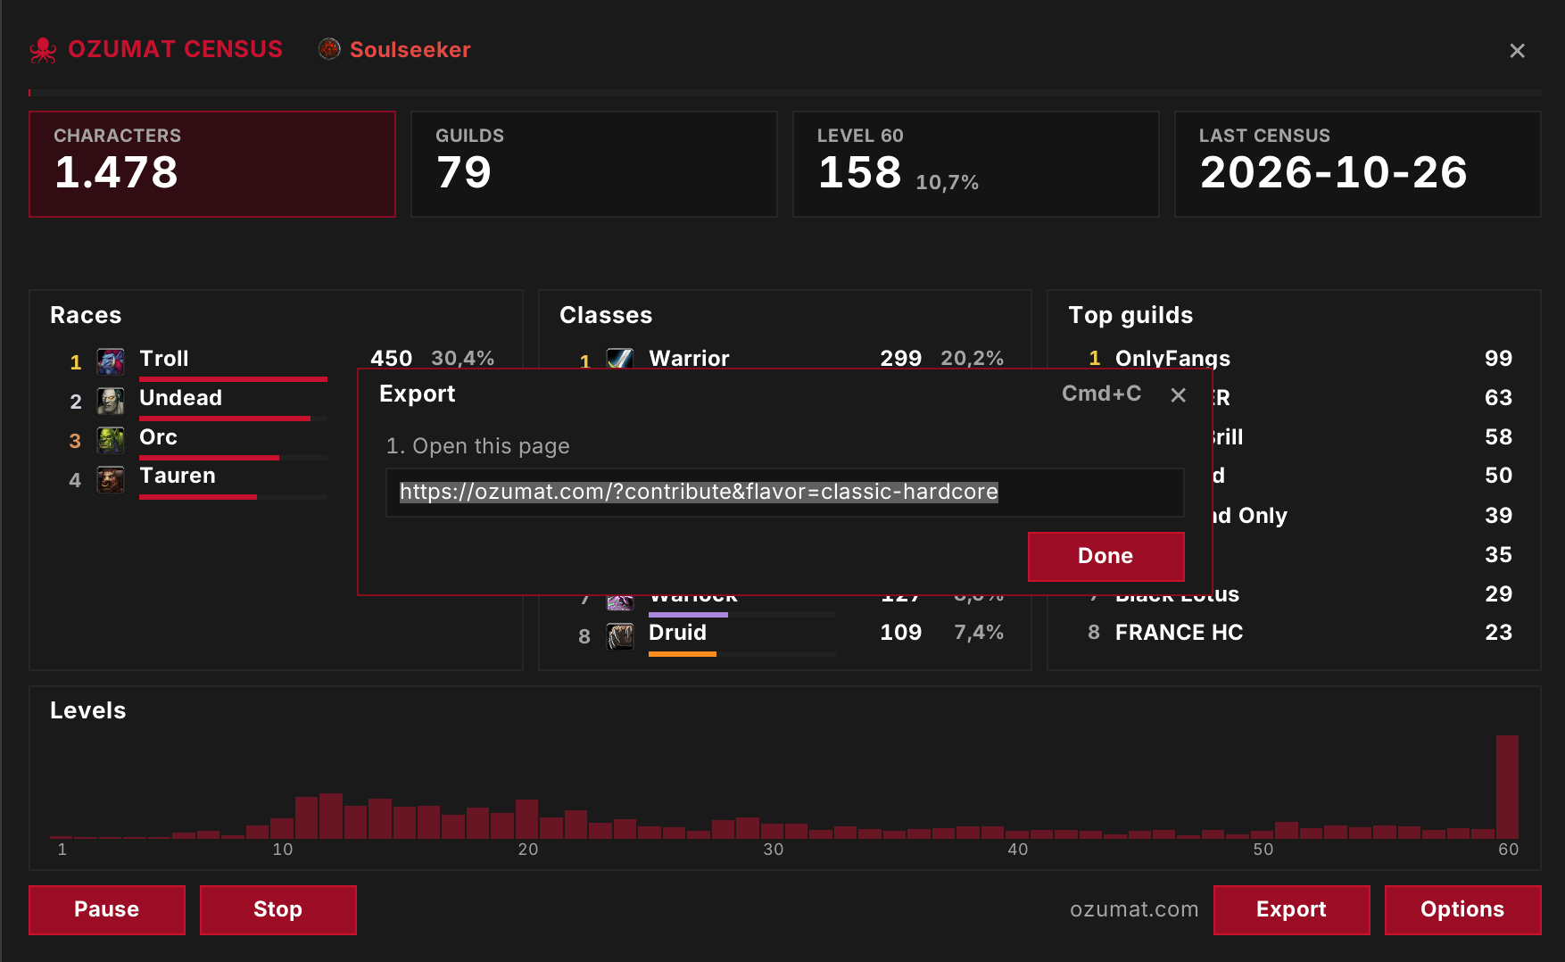Click the Undead race icon
Image resolution: width=1565 pixels, height=962 pixels.
pyautogui.click(x=111, y=401)
